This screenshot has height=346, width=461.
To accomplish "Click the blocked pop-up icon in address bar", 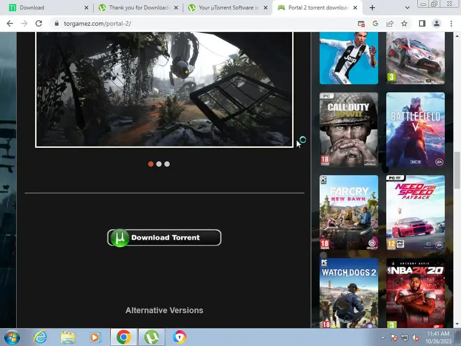I will pos(361,23).
